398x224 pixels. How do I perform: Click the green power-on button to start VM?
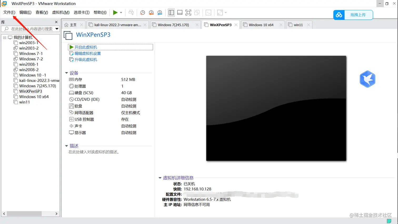[x=116, y=12]
